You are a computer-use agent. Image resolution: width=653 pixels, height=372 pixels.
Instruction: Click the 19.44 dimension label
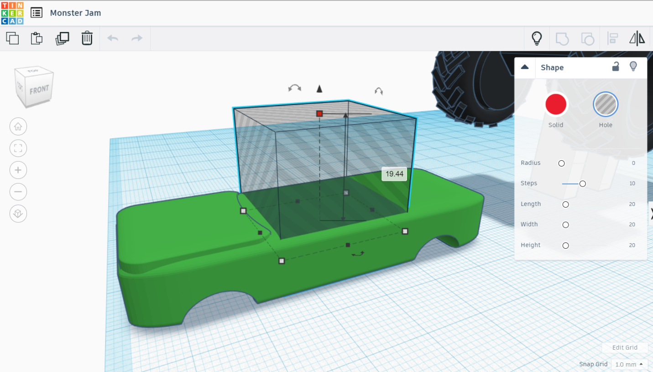pyautogui.click(x=394, y=174)
